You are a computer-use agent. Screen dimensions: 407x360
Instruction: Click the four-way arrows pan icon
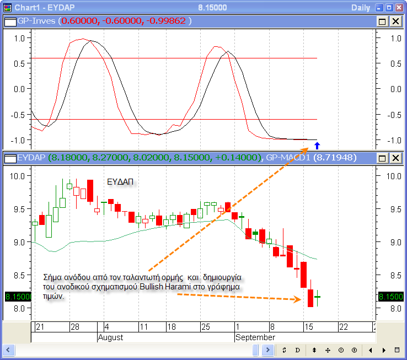[x=328, y=350]
